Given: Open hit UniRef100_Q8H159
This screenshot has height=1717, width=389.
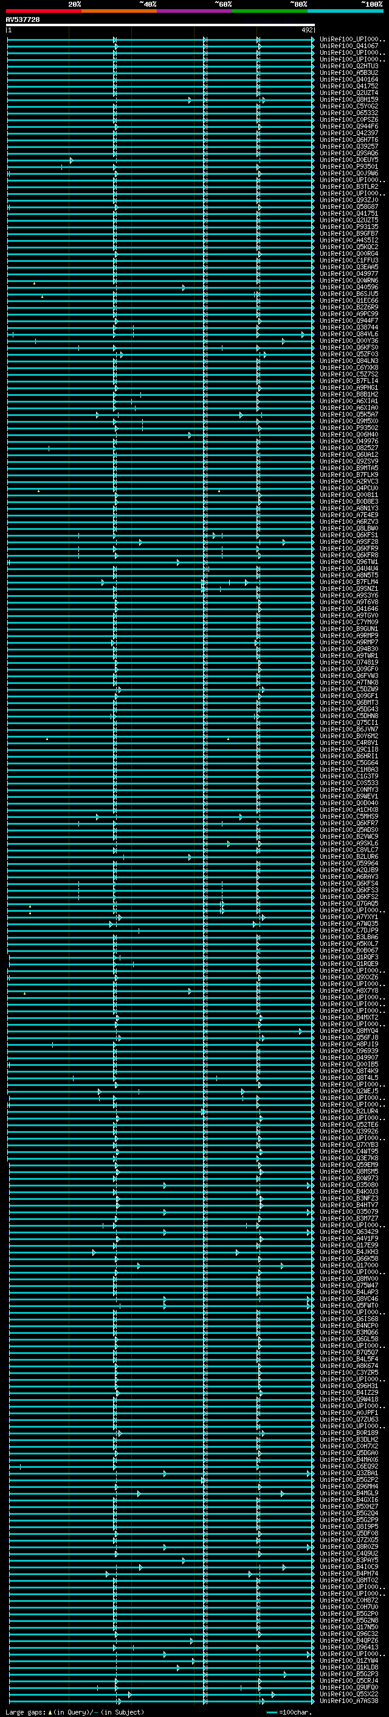Looking at the screenshot, I should [349, 99].
